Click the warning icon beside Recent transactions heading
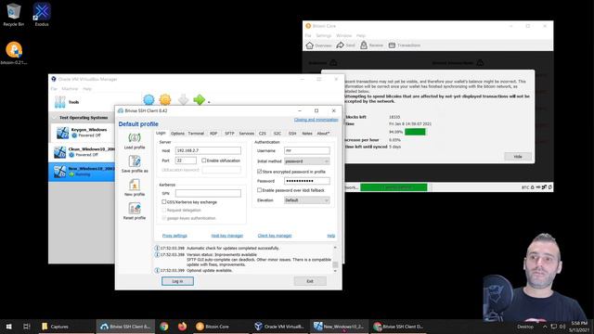Screen dimensions: 594x334 pos(480,62)
